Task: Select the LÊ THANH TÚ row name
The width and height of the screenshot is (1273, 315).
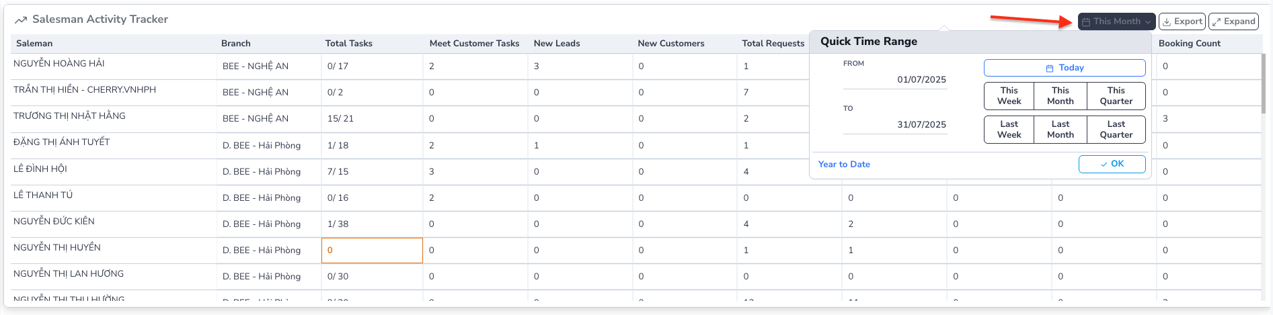Action: pos(43,195)
